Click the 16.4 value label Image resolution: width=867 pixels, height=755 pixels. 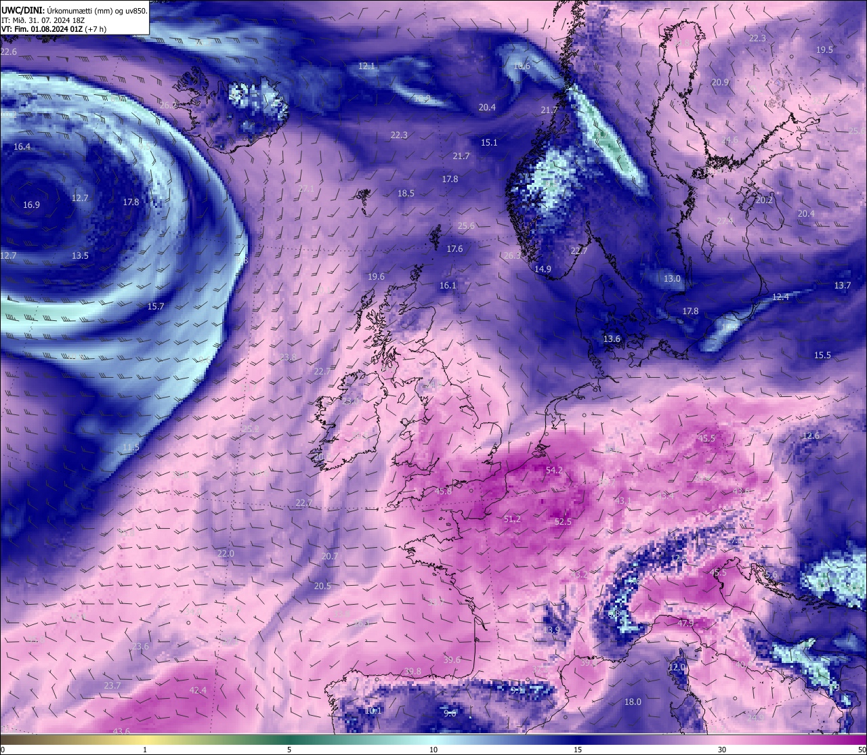22,146
